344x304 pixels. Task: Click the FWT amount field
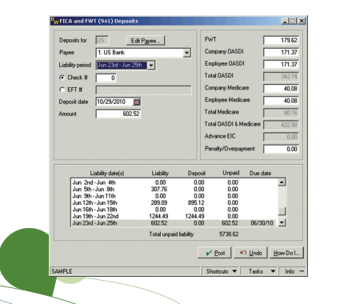(281, 40)
